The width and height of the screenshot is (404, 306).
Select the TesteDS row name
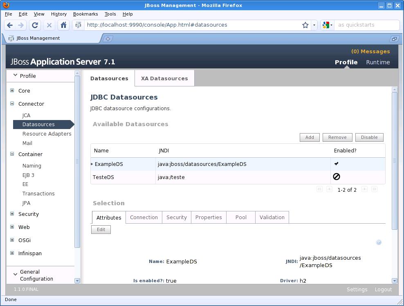tap(103, 177)
